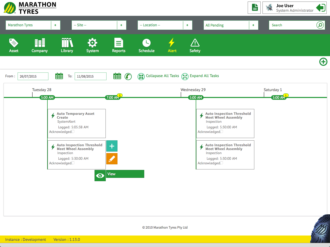Select the 7:00 AM timeline marker on Tuesday
This screenshot has height=247, width=330.
[x=112, y=97]
